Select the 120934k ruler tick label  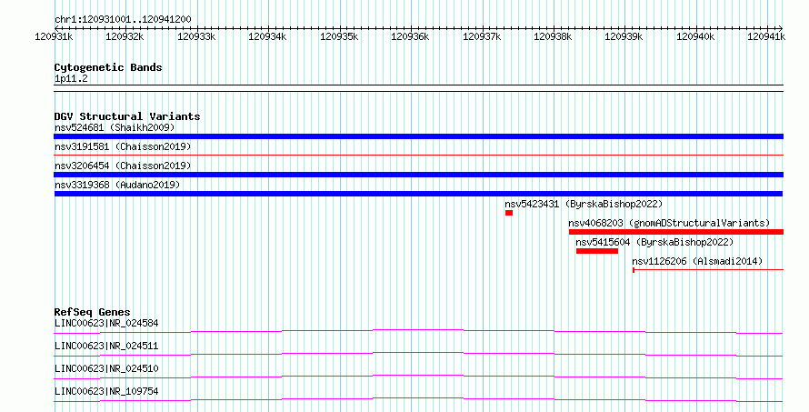tap(267, 36)
